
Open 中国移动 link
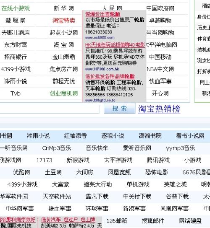point(160,57)
